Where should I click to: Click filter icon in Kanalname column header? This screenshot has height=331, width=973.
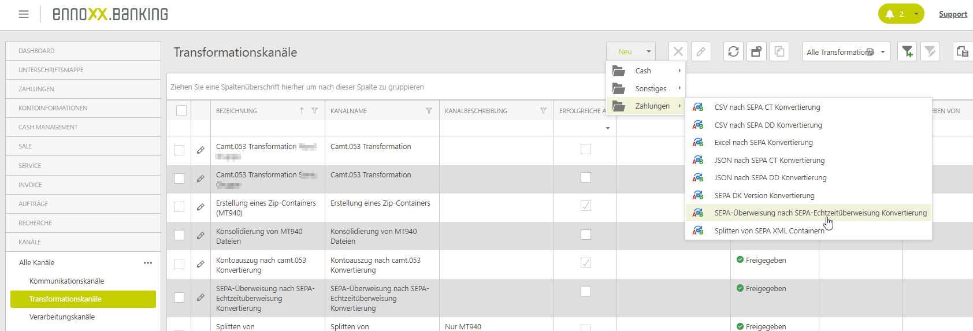(x=429, y=111)
